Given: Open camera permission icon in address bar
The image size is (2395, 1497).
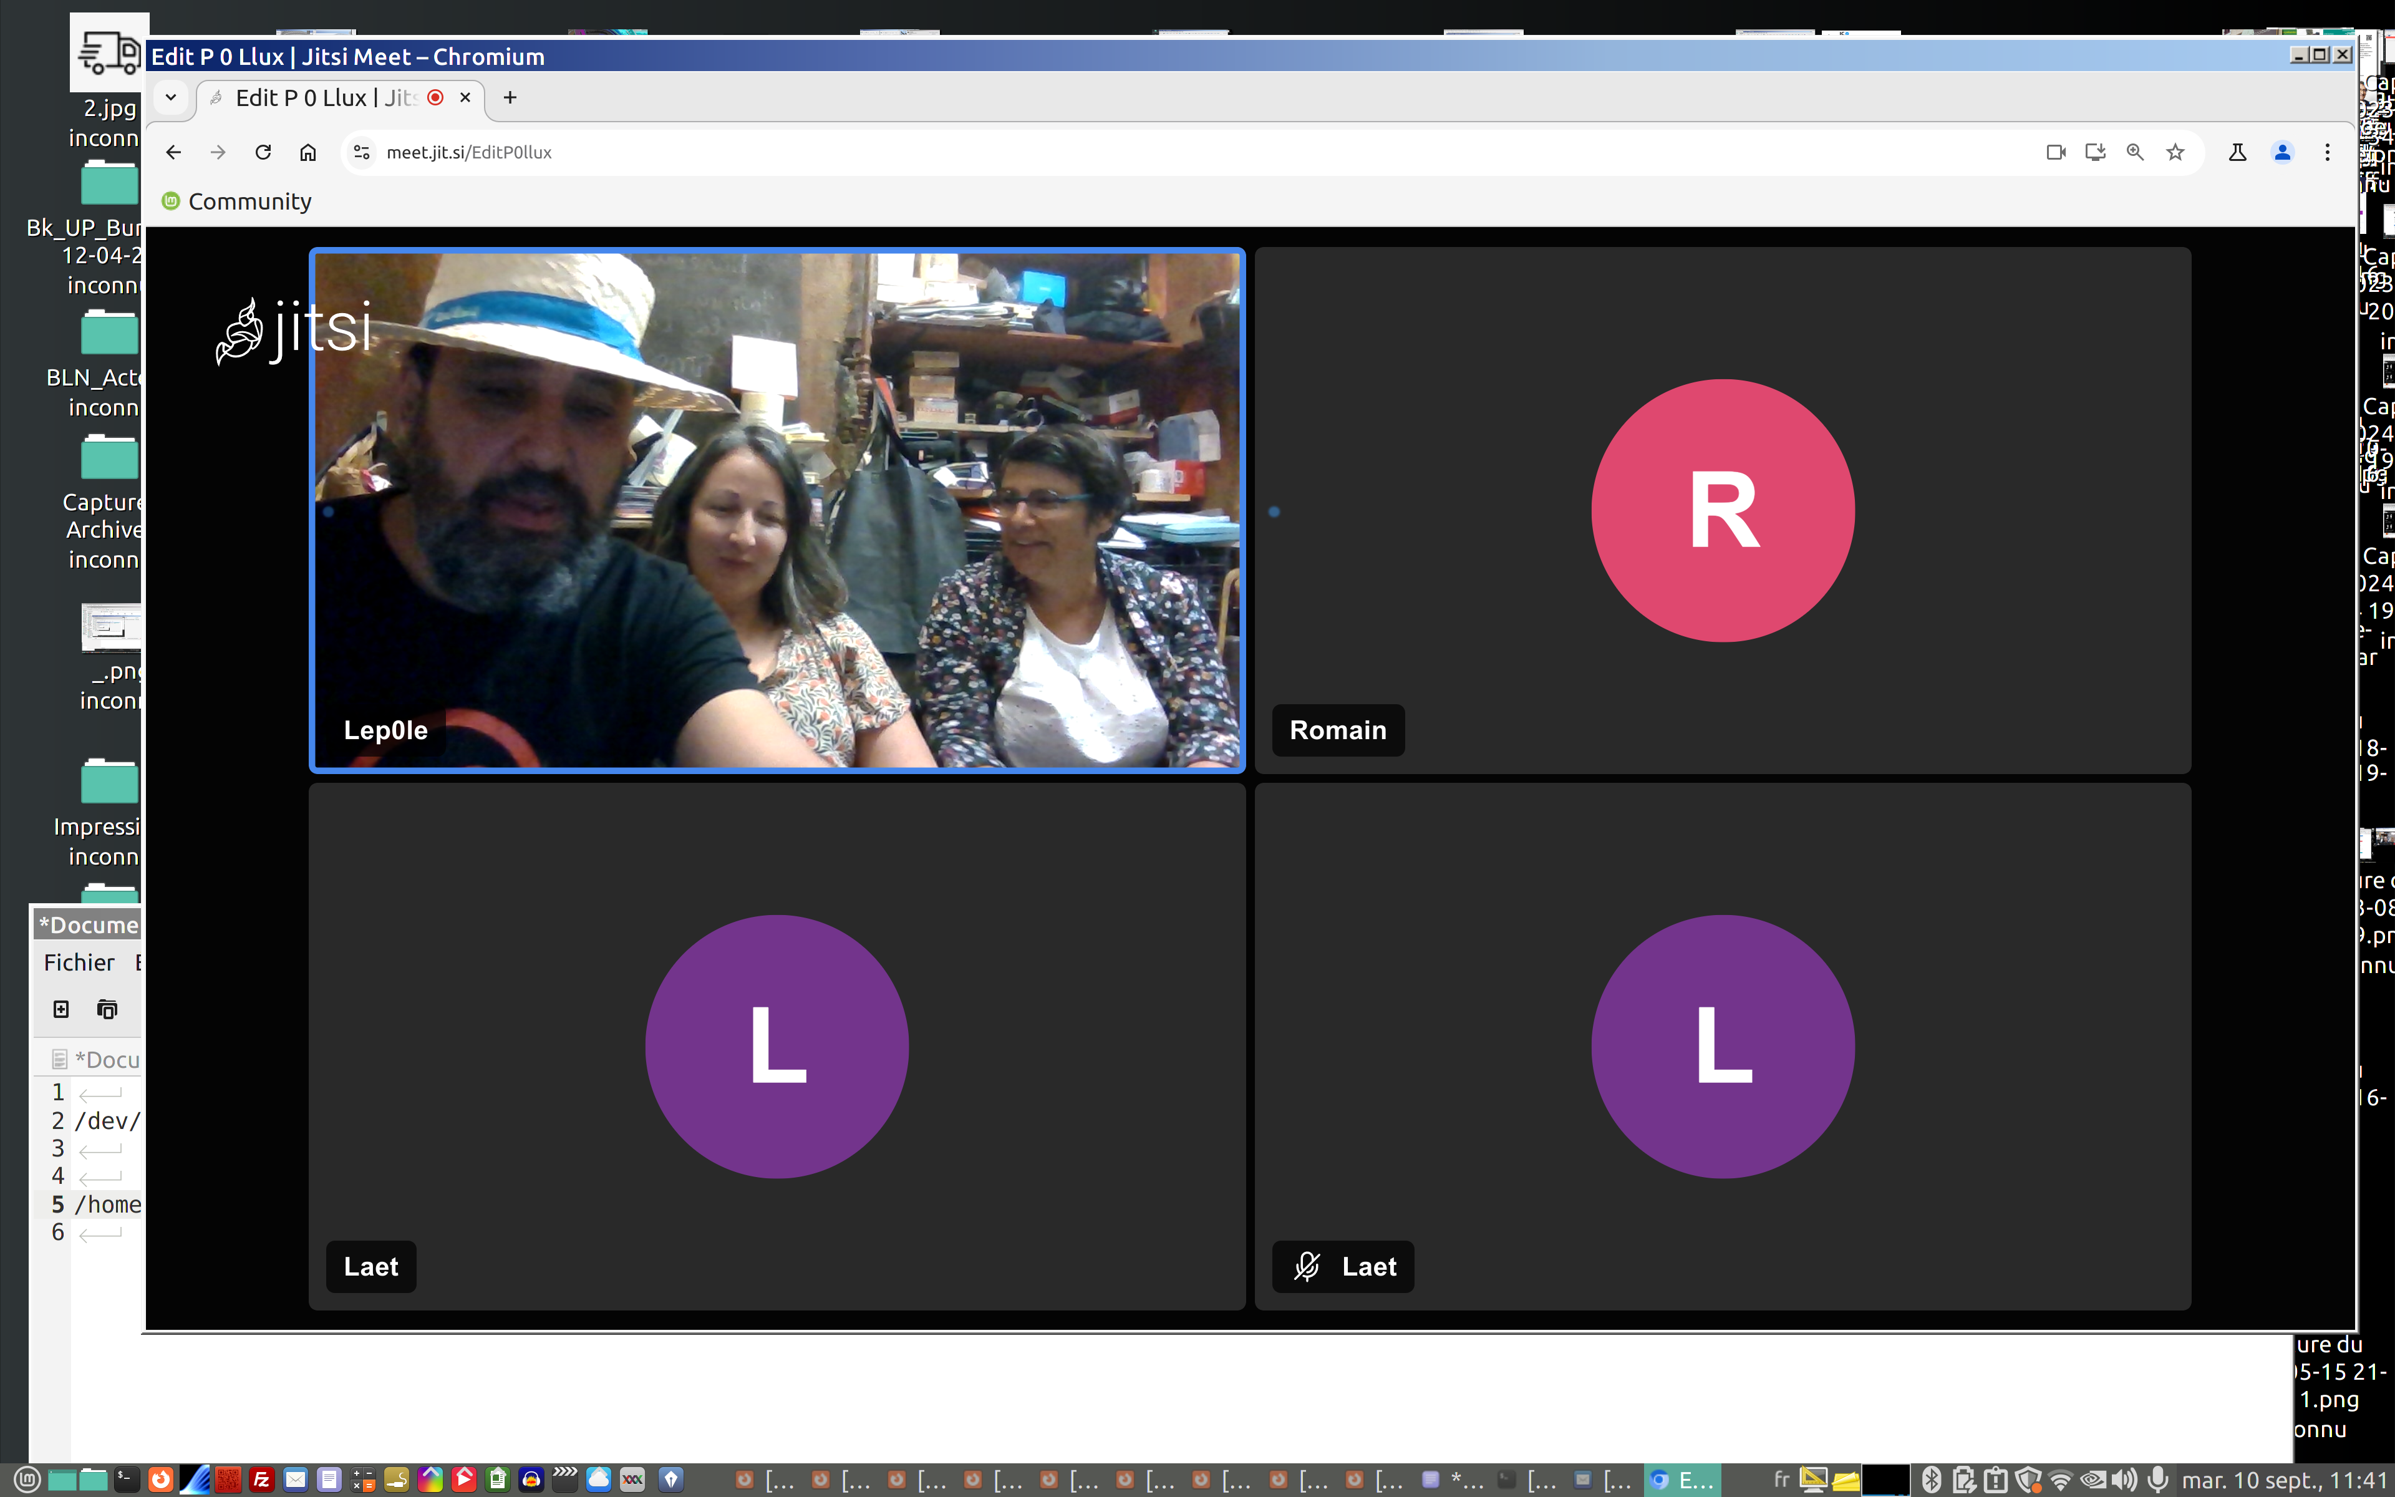Looking at the screenshot, I should click(2056, 152).
